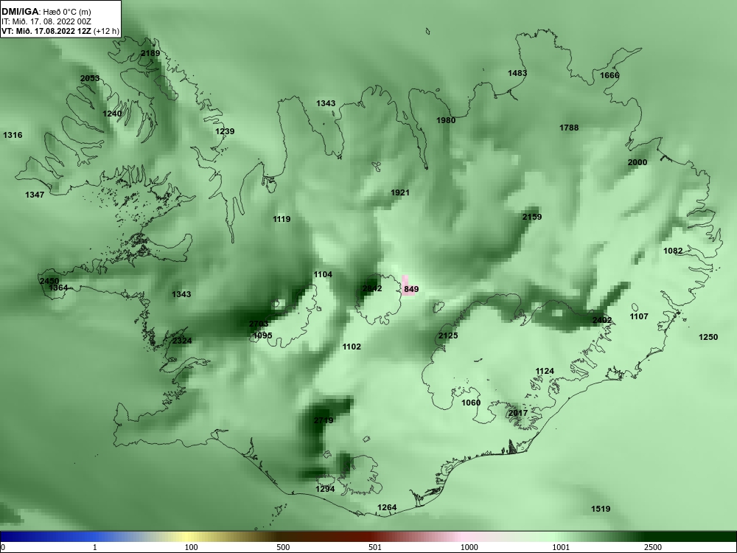Select the 1483 value label
Screen dimensions: 737x553
tap(517, 73)
